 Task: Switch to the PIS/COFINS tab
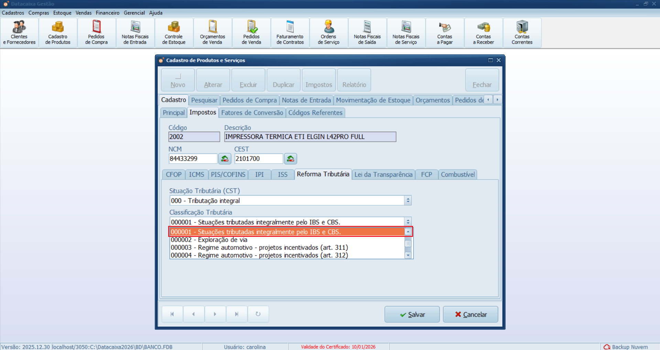[228, 175]
